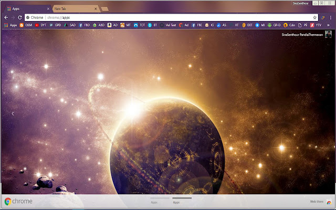Open the MT bookmark

tap(125, 25)
